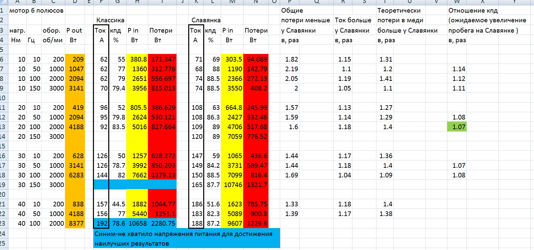Select the "Теоретически" header cell
The width and height of the screenshot is (534, 250).
(399, 11)
